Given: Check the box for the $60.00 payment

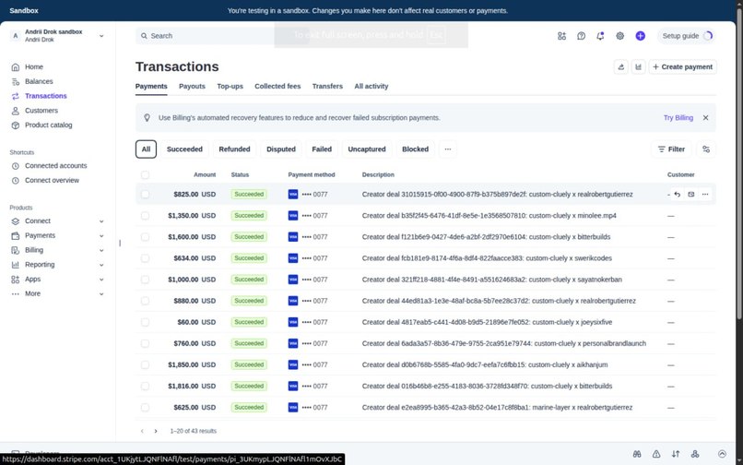Looking at the screenshot, I should click(145, 322).
